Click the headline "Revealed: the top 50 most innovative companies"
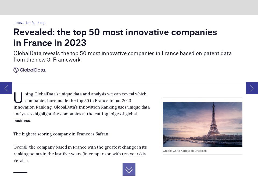The height and width of the screenshot is (176, 258). click(115, 32)
